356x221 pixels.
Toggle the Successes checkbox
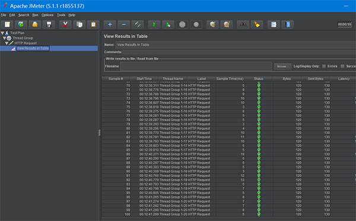(342, 66)
